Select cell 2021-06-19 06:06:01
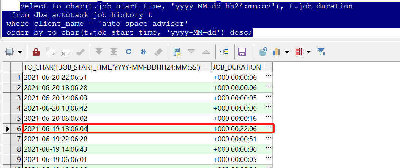Viewport: 400px width, 168px height. click(117, 159)
